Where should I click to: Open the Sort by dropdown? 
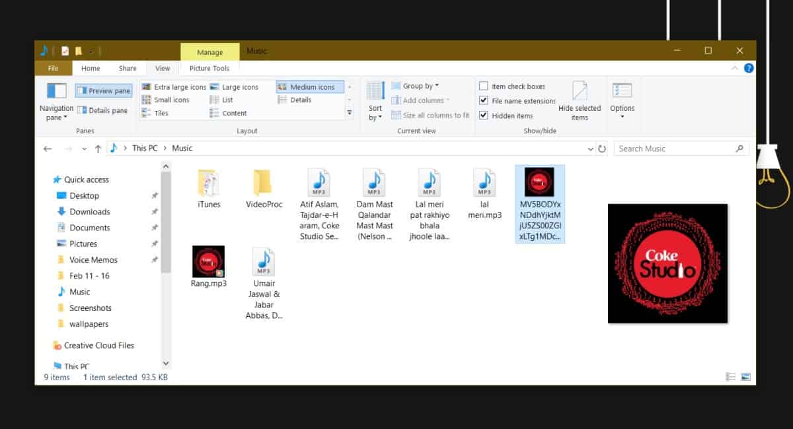pos(375,102)
